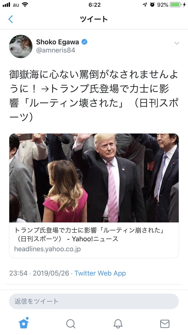Open the Home tab icon
Screen dimensions: 188x335
tap(24, 323)
